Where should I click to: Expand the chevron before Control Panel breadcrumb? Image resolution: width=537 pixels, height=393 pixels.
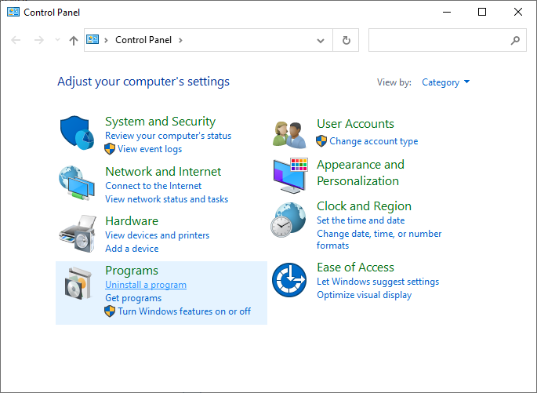pyautogui.click(x=106, y=40)
